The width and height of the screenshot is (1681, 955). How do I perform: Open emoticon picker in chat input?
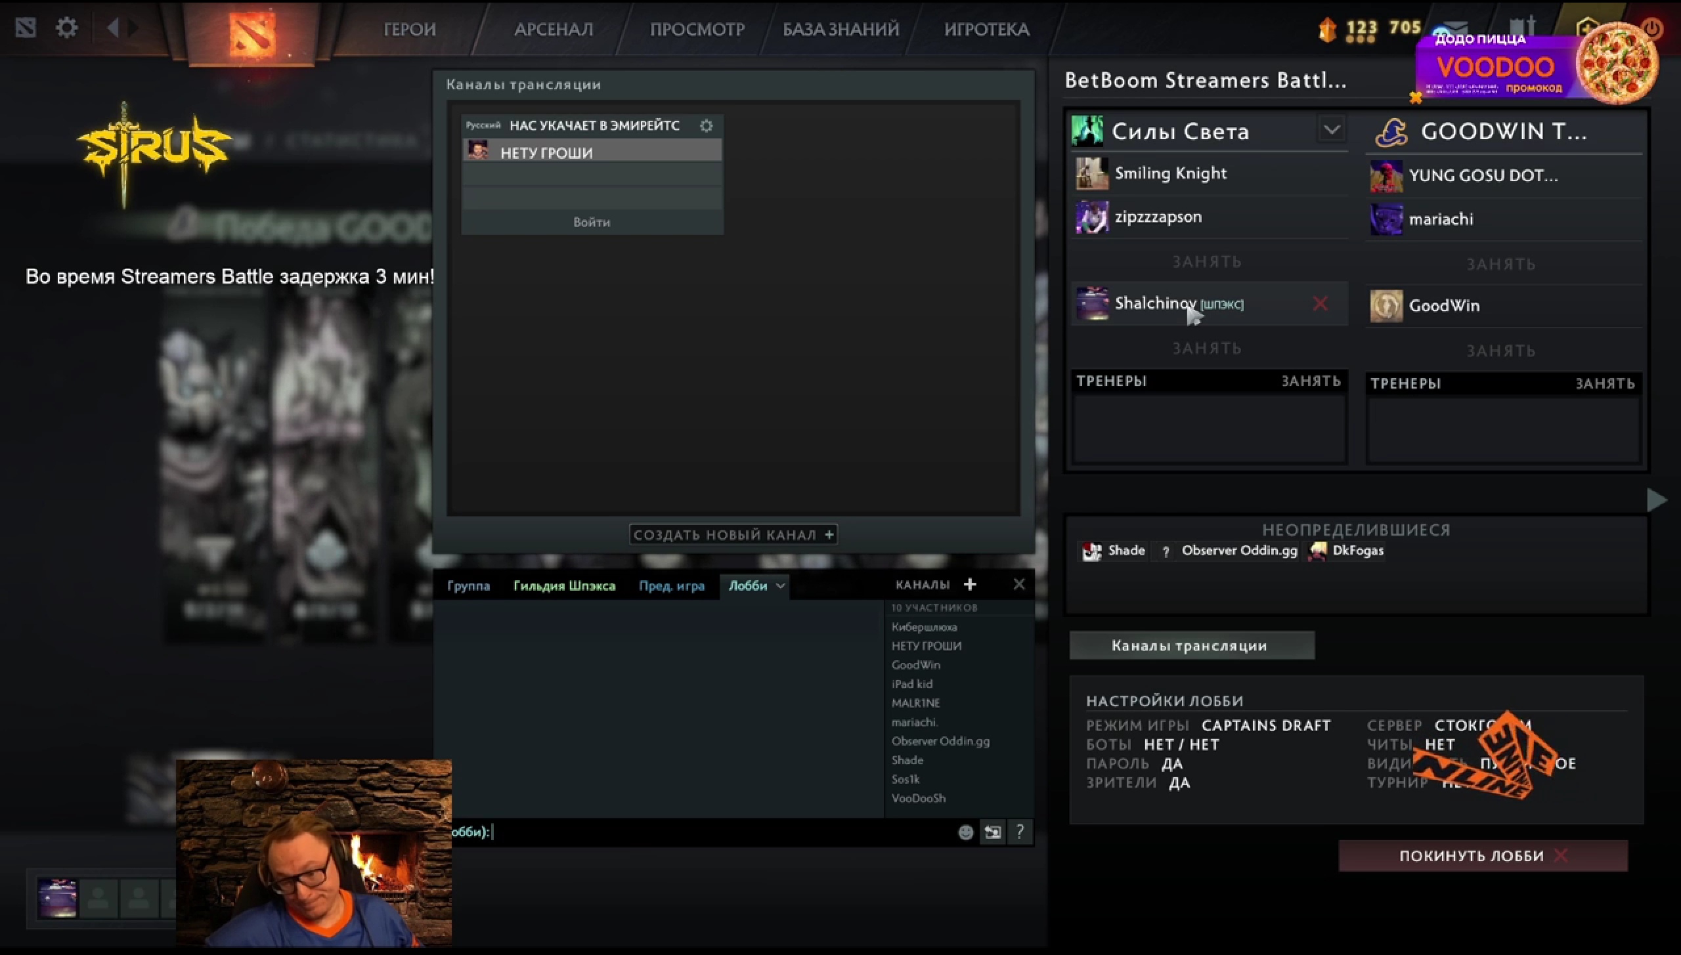click(x=965, y=832)
